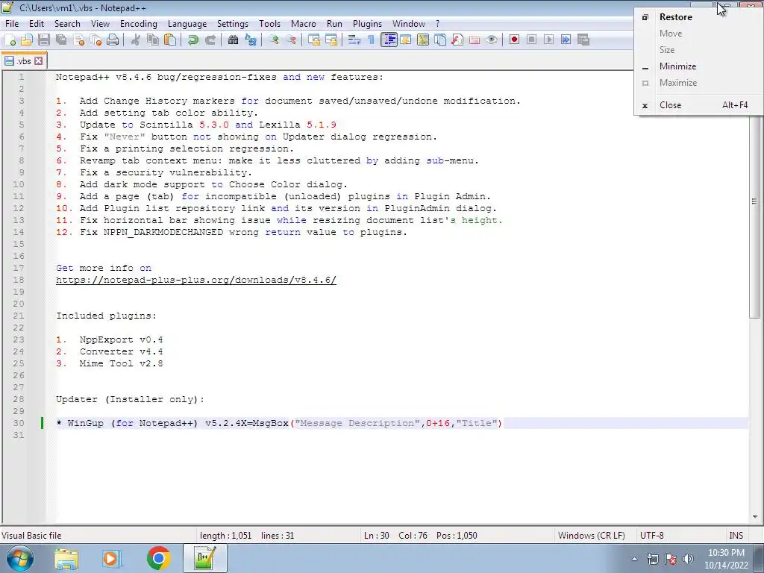Click the Close document toolbar icon
This screenshot has width=764, height=573.
tap(78, 40)
